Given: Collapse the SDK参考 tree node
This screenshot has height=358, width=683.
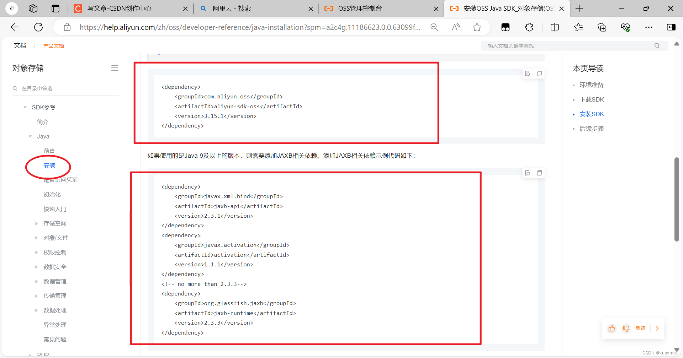Looking at the screenshot, I should click(25, 107).
